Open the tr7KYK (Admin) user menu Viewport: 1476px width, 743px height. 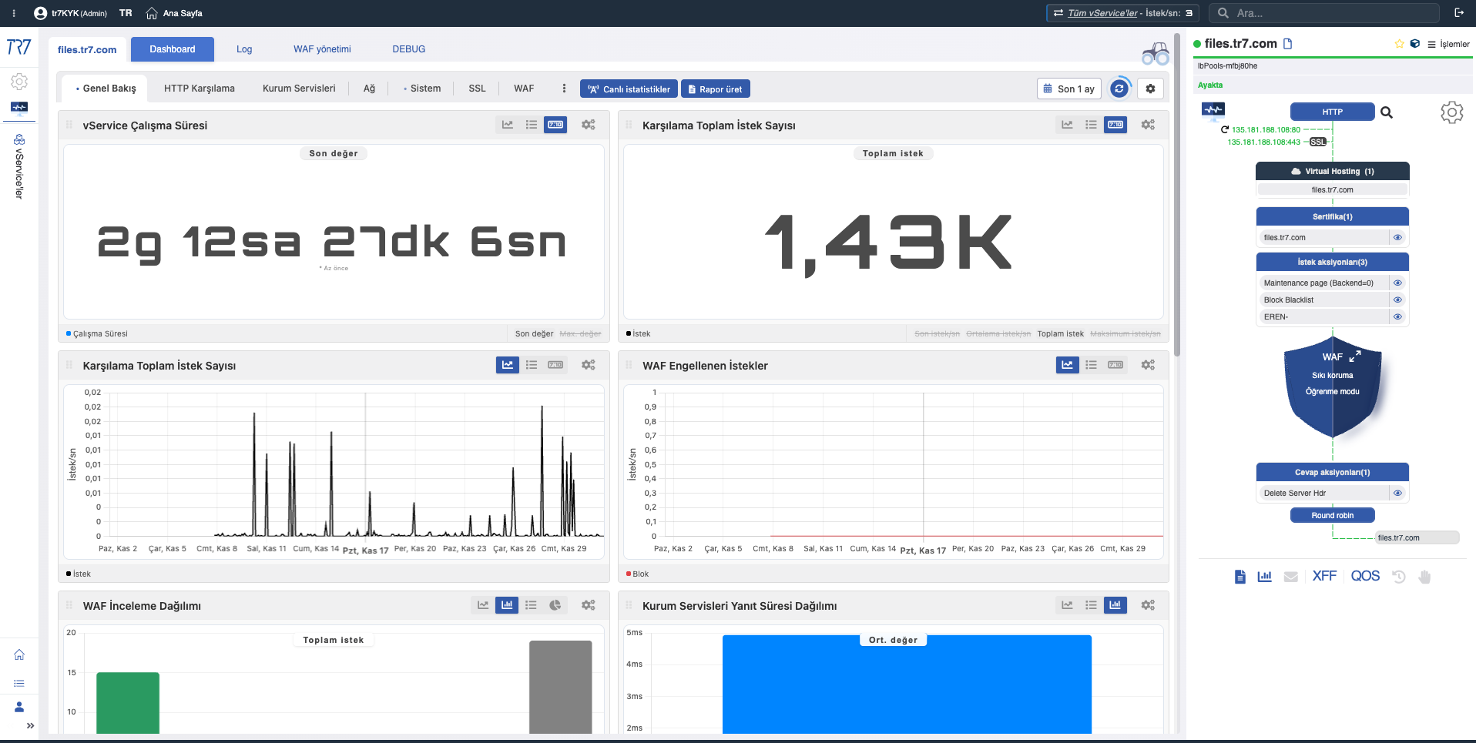pyautogui.click(x=71, y=13)
